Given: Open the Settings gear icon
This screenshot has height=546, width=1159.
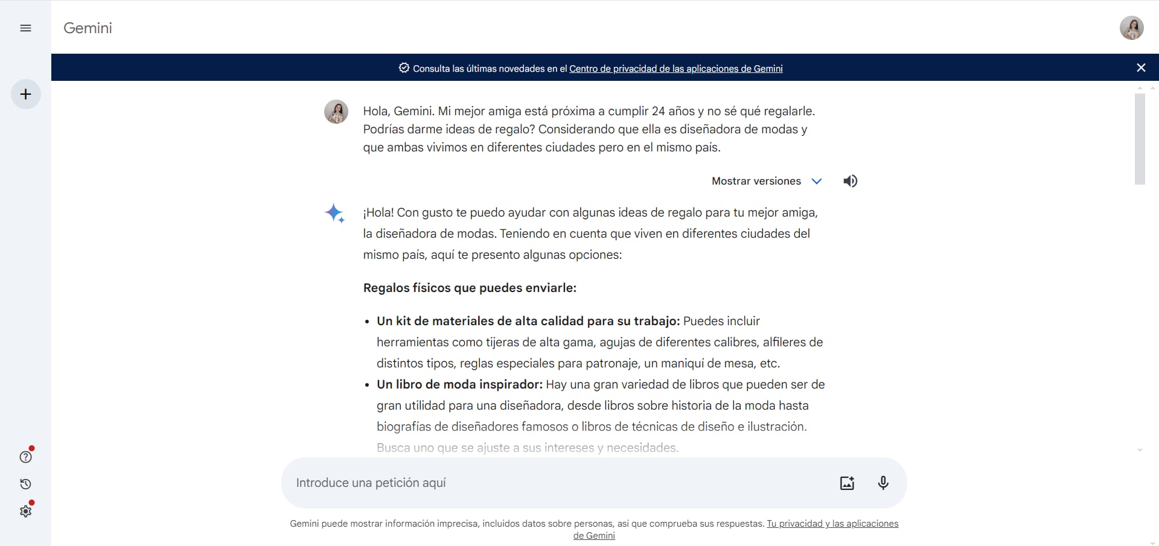Looking at the screenshot, I should coord(25,511).
